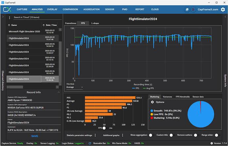
Task: Click the Smooth 749.87s legend entry
Action: pos(166,111)
